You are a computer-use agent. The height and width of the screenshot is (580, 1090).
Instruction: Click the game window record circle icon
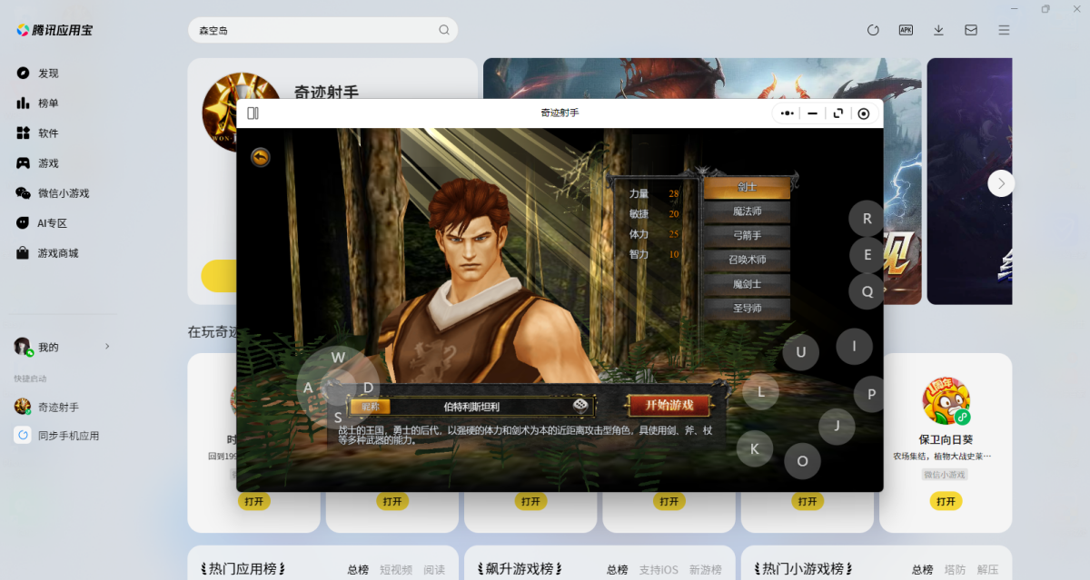click(x=864, y=113)
